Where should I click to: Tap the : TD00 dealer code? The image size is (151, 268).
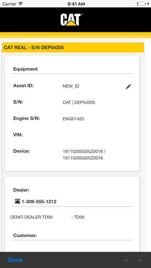[78, 217]
